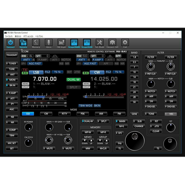The width and height of the screenshot is (185, 185).
Task: Open the ファイル(F) menu
Action: (x=8, y=36)
